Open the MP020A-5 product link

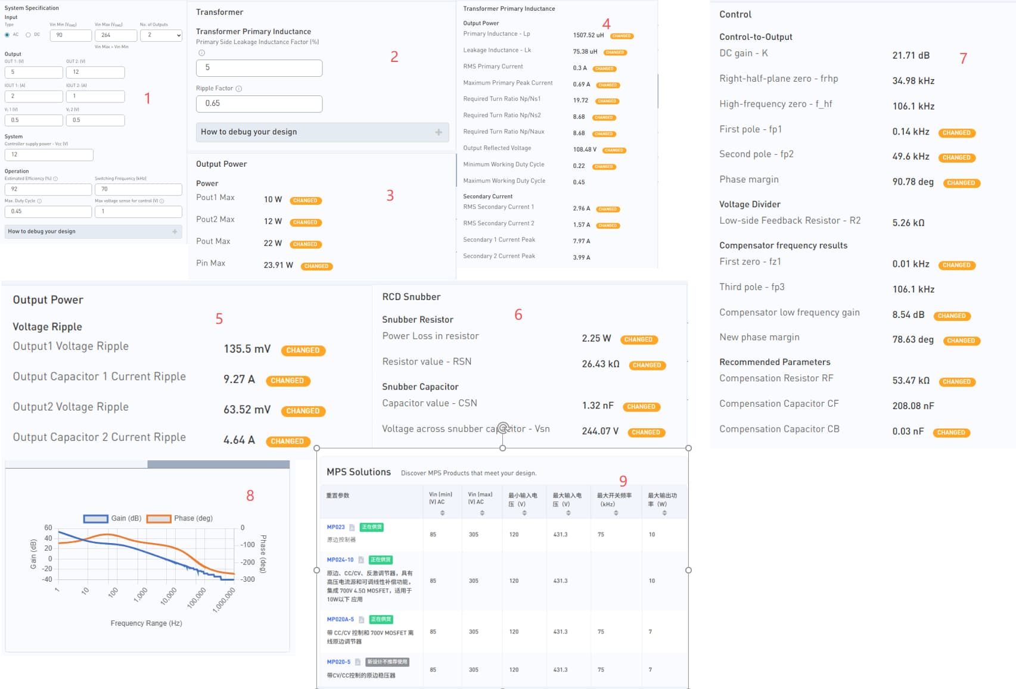[340, 619]
